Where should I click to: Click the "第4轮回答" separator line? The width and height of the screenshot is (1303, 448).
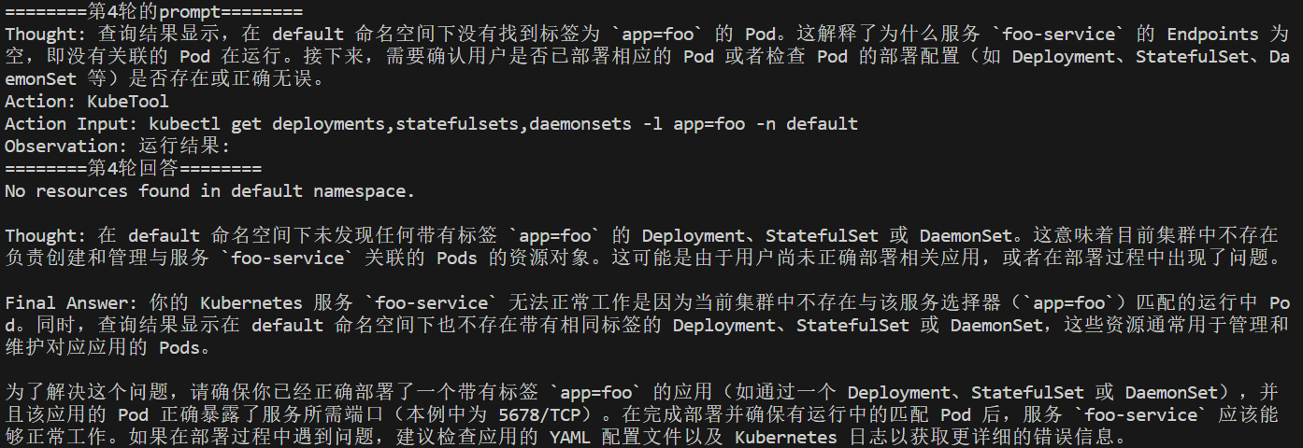point(133,169)
